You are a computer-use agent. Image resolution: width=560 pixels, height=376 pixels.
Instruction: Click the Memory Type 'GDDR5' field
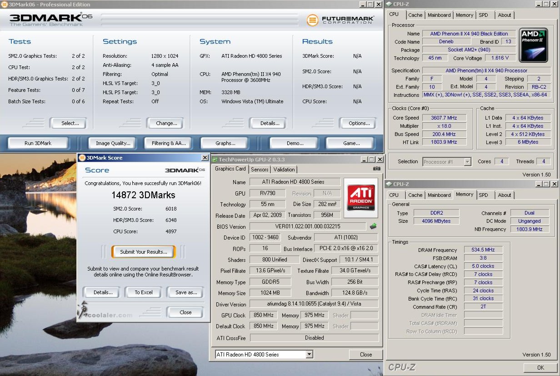(x=270, y=282)
